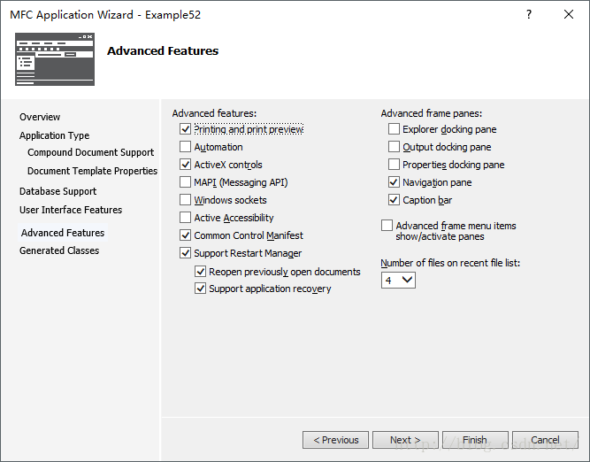The width and height of the screenshot is (590, 462).
Task: Go to Generated Classes page
Action: pyautogui.click(x=59, y=250)
